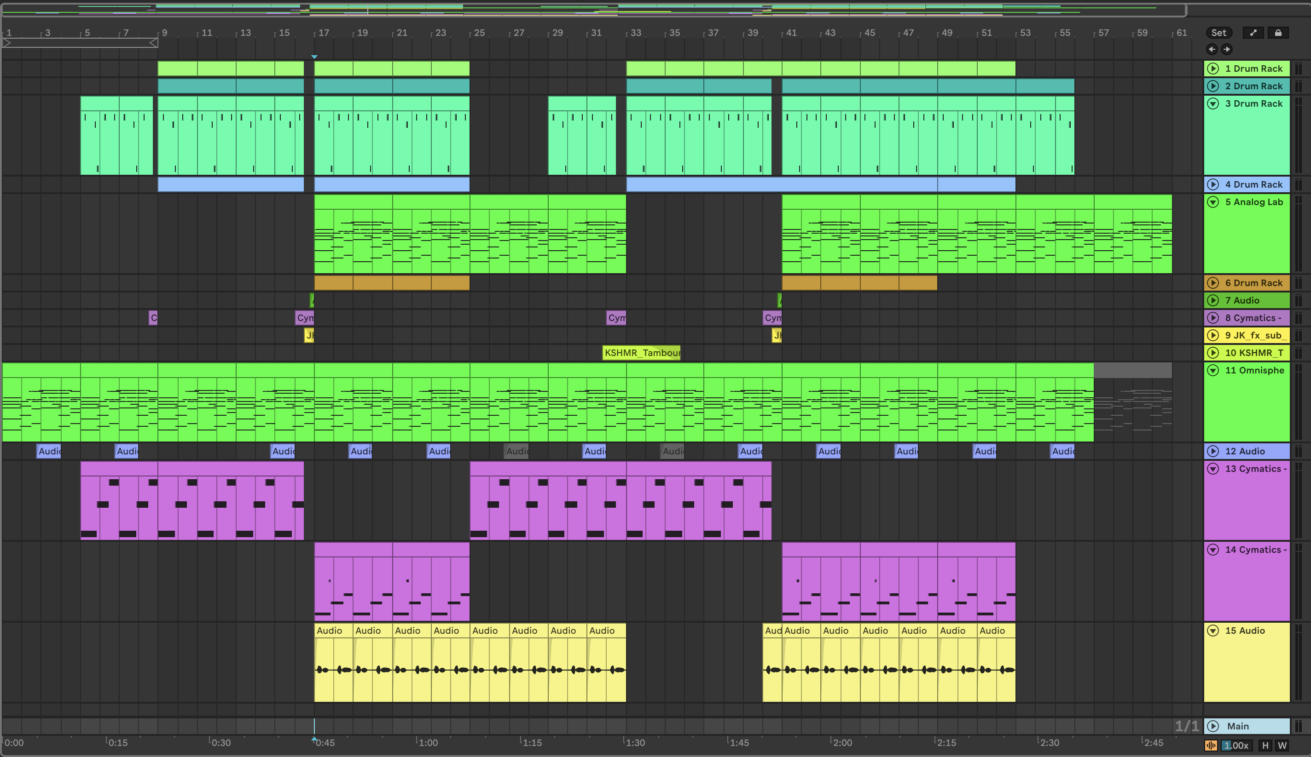This screenshot has width=1311, height=757.
Task: Jump to next locator arrow
Action: (x=1227, y=49)
